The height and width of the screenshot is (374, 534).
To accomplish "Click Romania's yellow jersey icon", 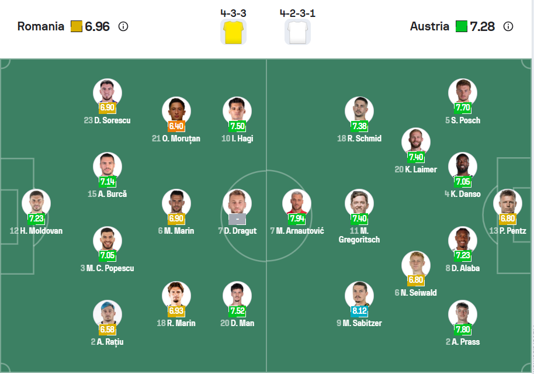I will (233, 32).
